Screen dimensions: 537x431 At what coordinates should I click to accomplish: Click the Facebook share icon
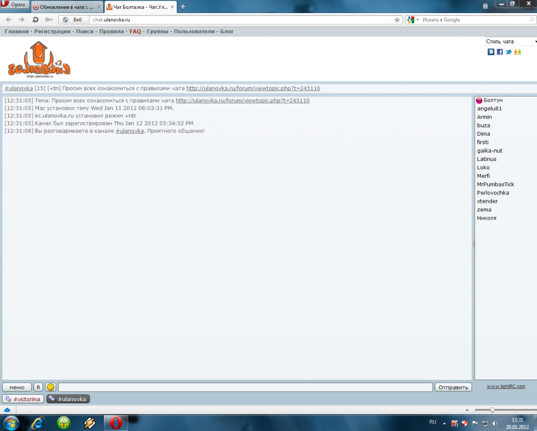(500, 52)
